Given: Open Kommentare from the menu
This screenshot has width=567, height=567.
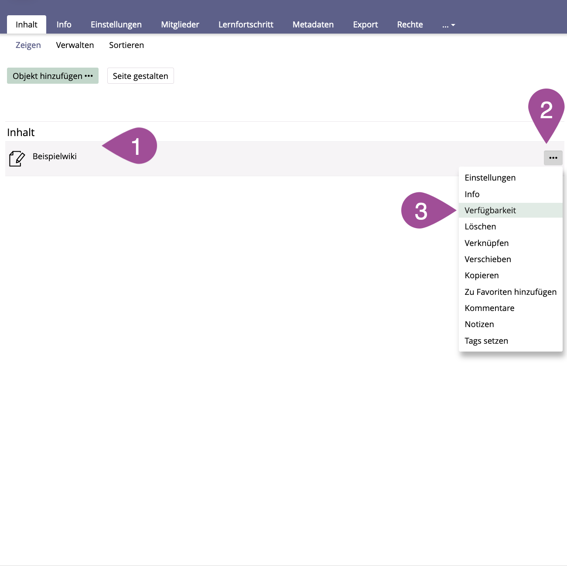Looking at the screenshot, I should click(x=489, y=308).
